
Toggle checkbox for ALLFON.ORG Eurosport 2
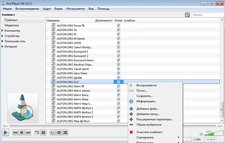point(118,56)
